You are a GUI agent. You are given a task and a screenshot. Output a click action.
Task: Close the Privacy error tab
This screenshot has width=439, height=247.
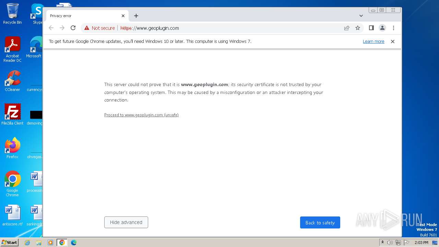click(x=123, y=16)
